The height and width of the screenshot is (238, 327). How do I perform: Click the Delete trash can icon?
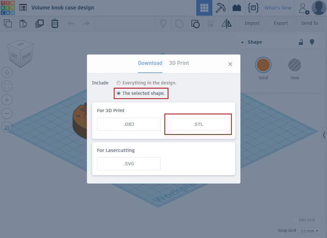pos(55,23)
